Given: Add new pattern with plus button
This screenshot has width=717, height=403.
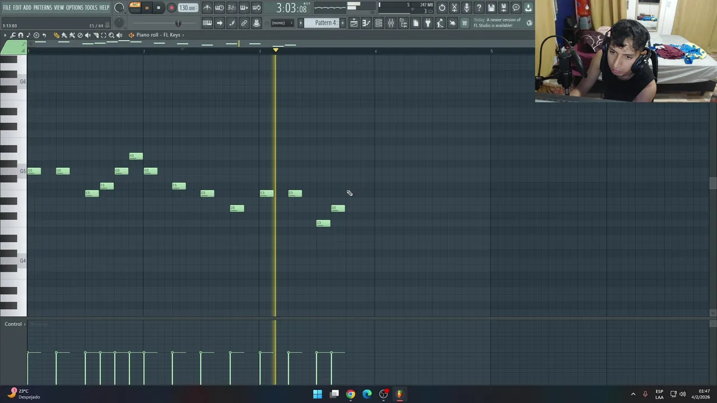Looking at the screenshot, I should pyautogui.click(x=342, y=23).
